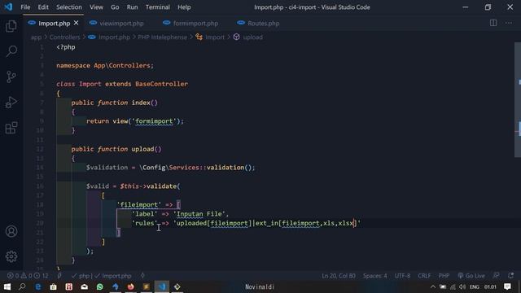Click the ENG input language indicator
Viewport: 521px width, 293px height.
[475, 286]
